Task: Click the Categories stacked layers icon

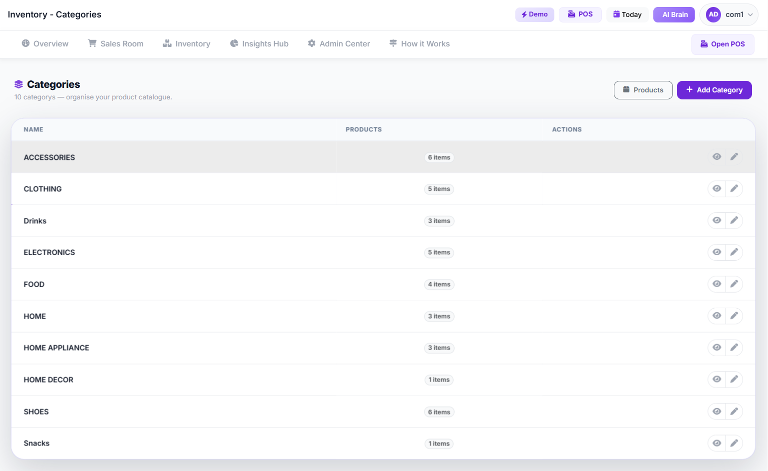Action: (19, 84)
